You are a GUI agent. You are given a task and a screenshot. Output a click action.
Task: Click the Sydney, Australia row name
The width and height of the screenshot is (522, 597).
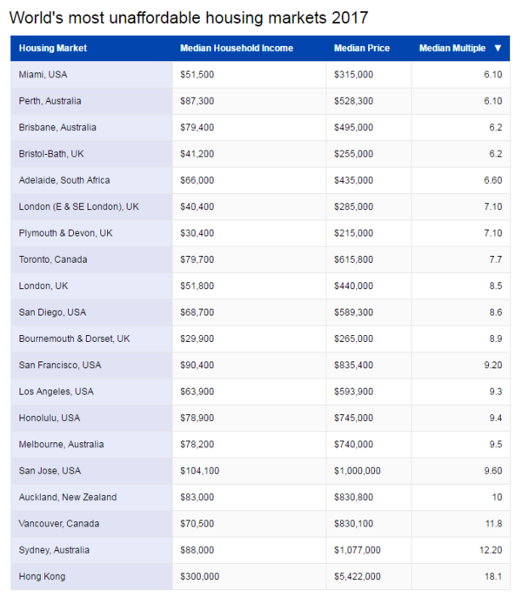coord(53,550)
